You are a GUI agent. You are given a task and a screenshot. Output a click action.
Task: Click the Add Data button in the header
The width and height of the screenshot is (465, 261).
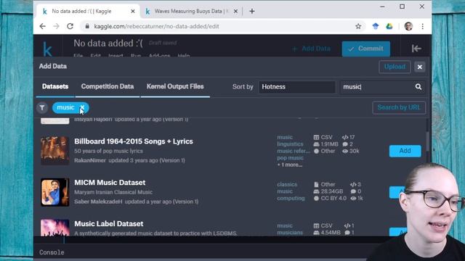(312, 49)
